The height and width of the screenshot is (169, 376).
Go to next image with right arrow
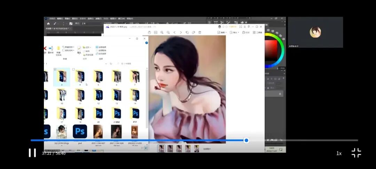tap(181, 32)
